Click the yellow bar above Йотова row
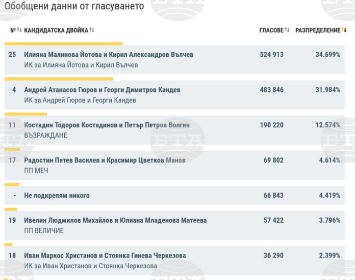This screenshot has height=280, width=355. pos(63,43)
